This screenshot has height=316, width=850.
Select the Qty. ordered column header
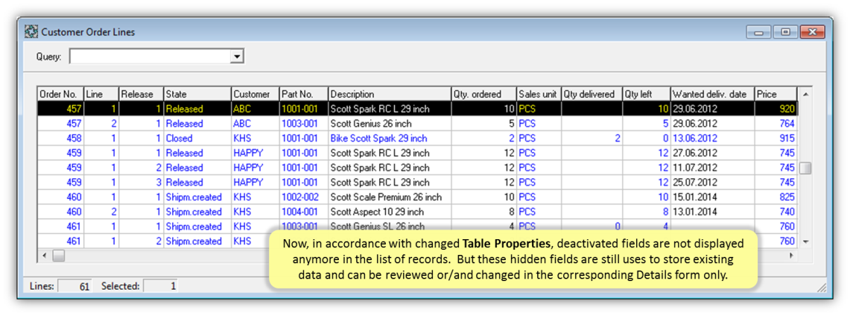pyautogui.click(x=482, y=95)
